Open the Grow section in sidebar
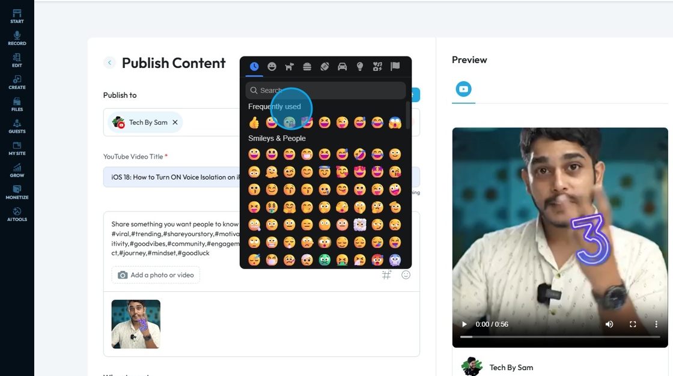Image resolution: width=673 pixels, height=376 pixels. point(17,170)
